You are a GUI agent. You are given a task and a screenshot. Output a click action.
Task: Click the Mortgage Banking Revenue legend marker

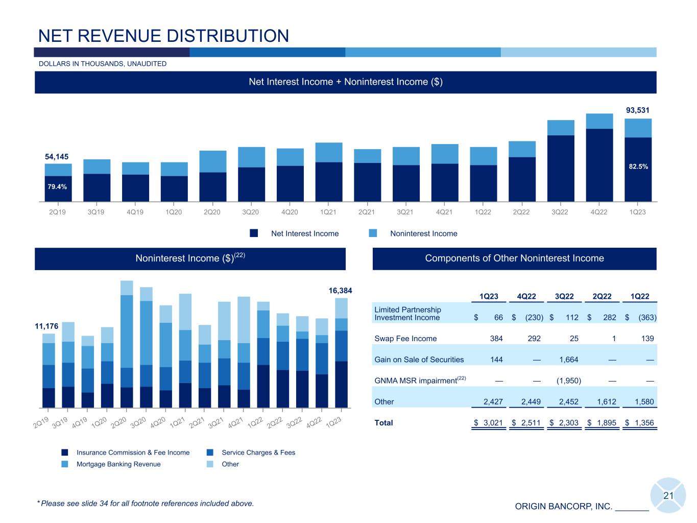click(x=65, y=464)
